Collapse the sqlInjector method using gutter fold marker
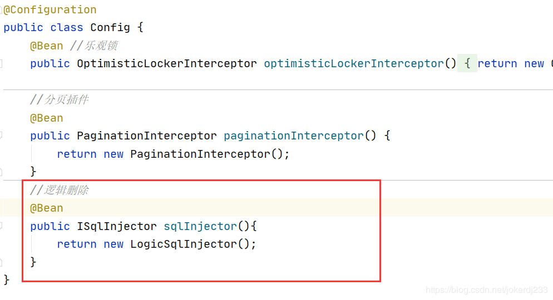Image resolution: width=553 pixels, height=300 pixels. 1,226
